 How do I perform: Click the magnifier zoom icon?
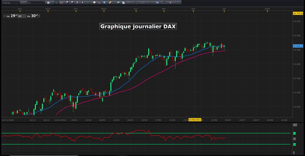pyautogui.click(x=104, y=2)
